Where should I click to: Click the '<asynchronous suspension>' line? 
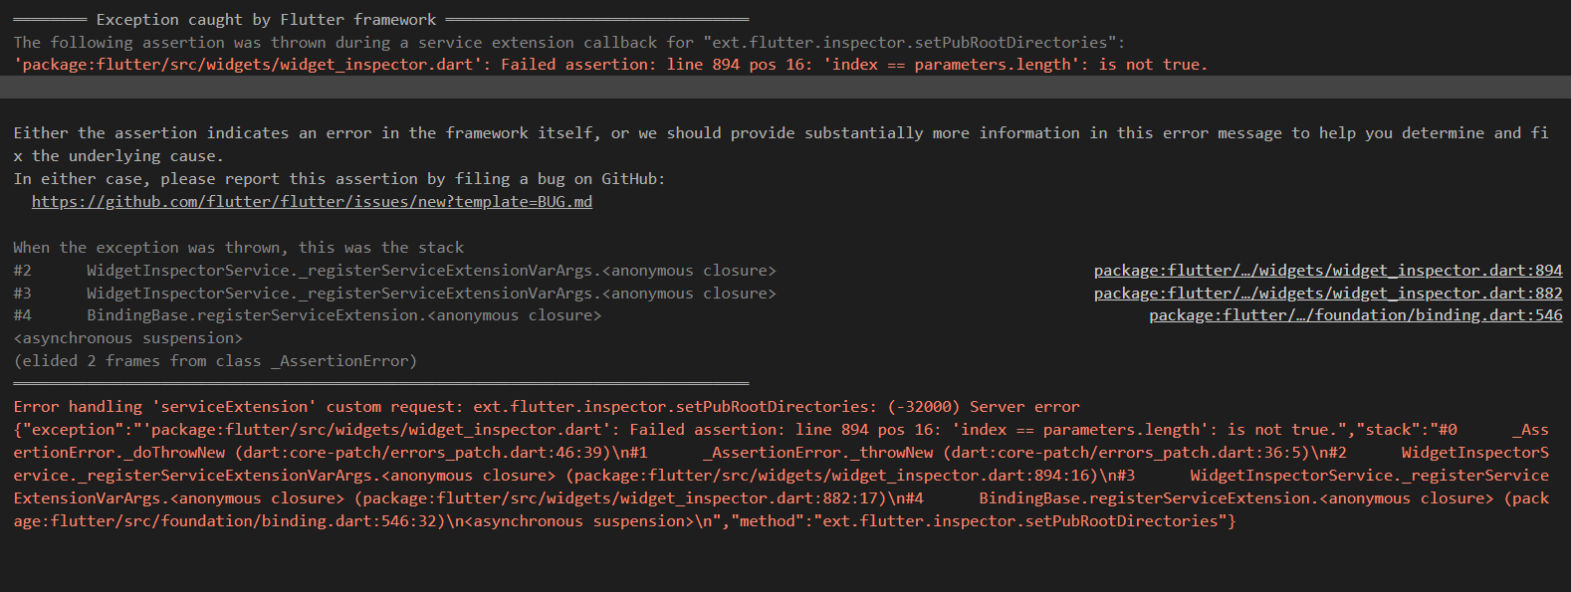[x=128, y=338]
